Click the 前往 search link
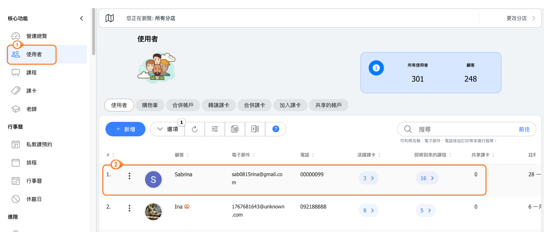 (524, 129)
